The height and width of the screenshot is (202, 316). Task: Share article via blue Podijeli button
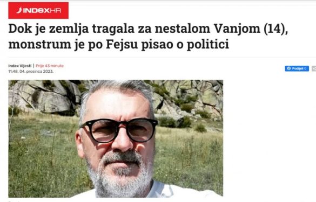(297, 68)
